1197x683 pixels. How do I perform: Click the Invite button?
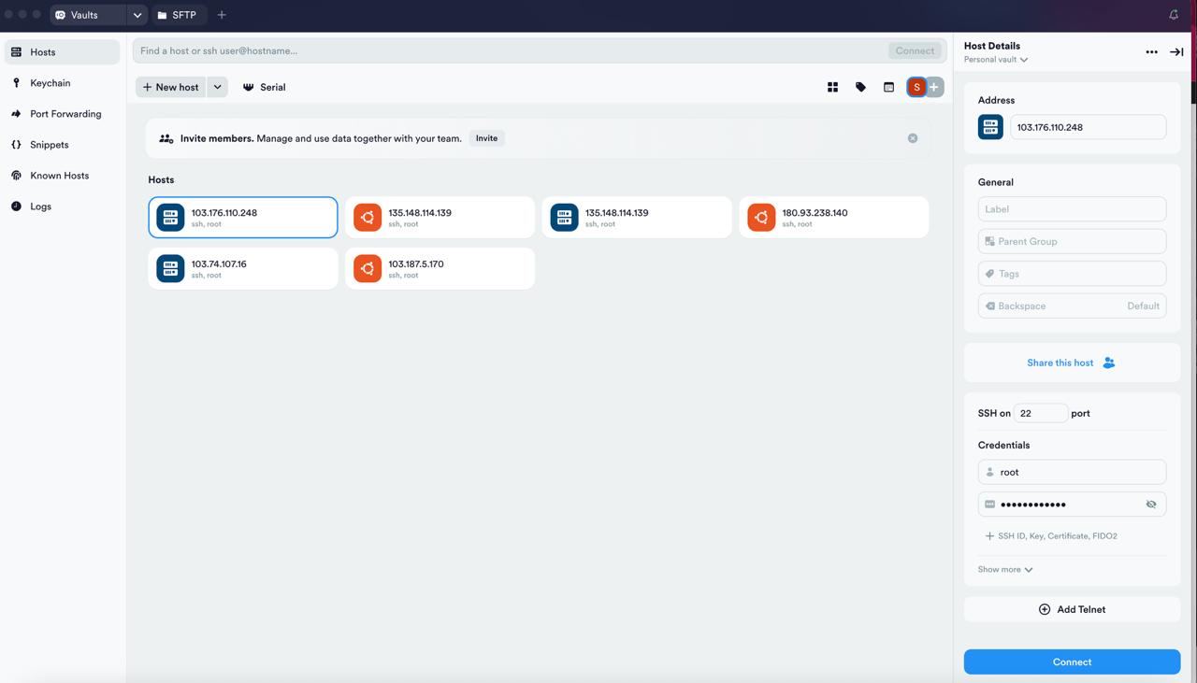point(486,138)
